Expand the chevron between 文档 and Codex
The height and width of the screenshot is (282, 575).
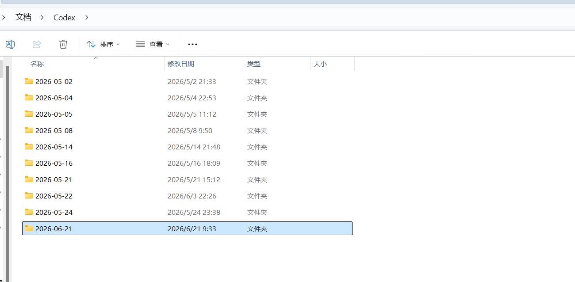(42, 18)
